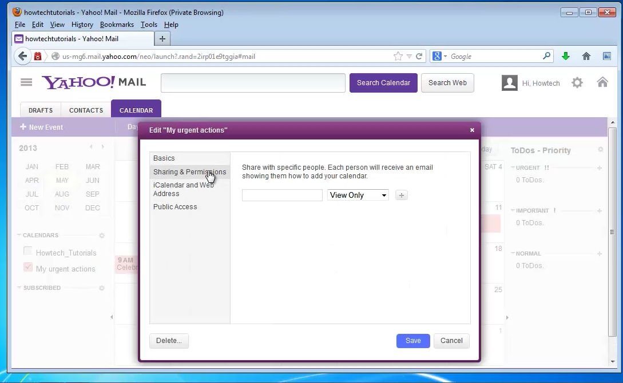The width and height of the screenshot is (623, 383).
Task: Click the red site identity icon in address bar
Action: pos(38,57)
